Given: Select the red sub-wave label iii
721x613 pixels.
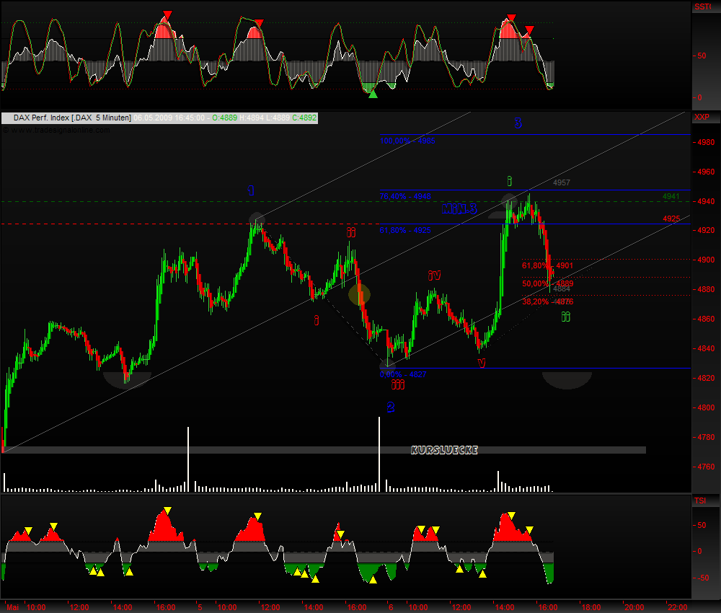Looking at the screenshot, I should tap(398, 384).
